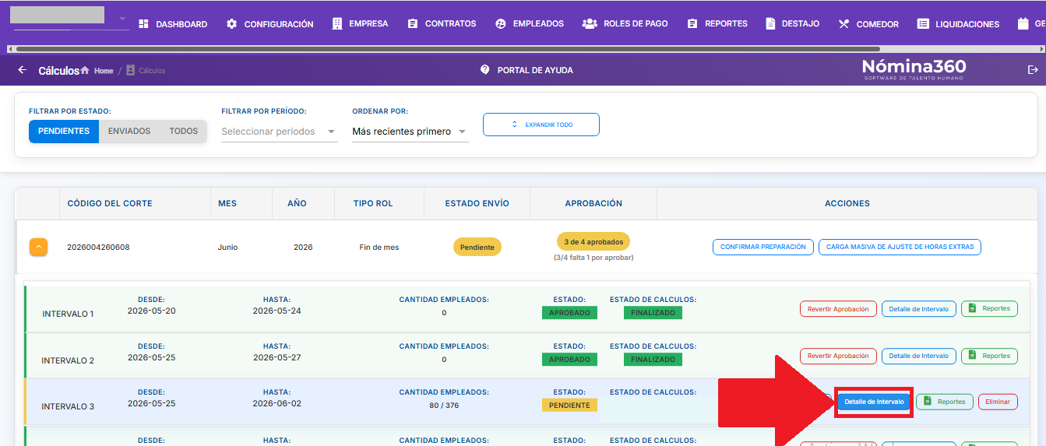
Task: Open the Liquidaciones menu
Action: (x=958, y=24)
